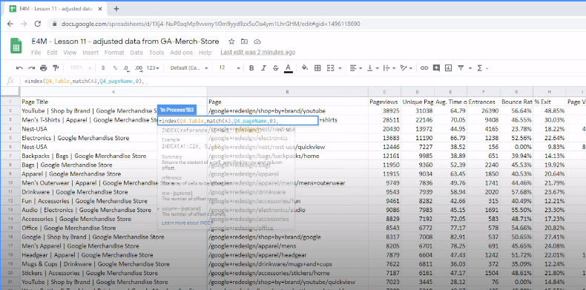Toggle bold formatting
The height and width of the screenshot is (290, 586).
251,68
